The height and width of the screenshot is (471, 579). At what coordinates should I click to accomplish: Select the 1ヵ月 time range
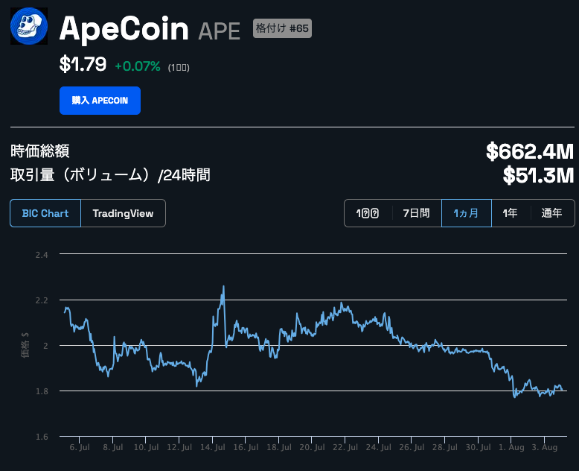tap(467, 213)
